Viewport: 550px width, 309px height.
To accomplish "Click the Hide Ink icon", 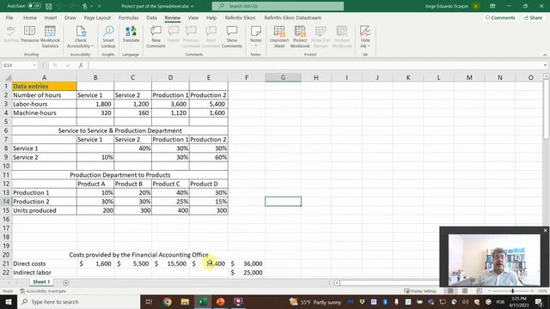I will 365,32.
